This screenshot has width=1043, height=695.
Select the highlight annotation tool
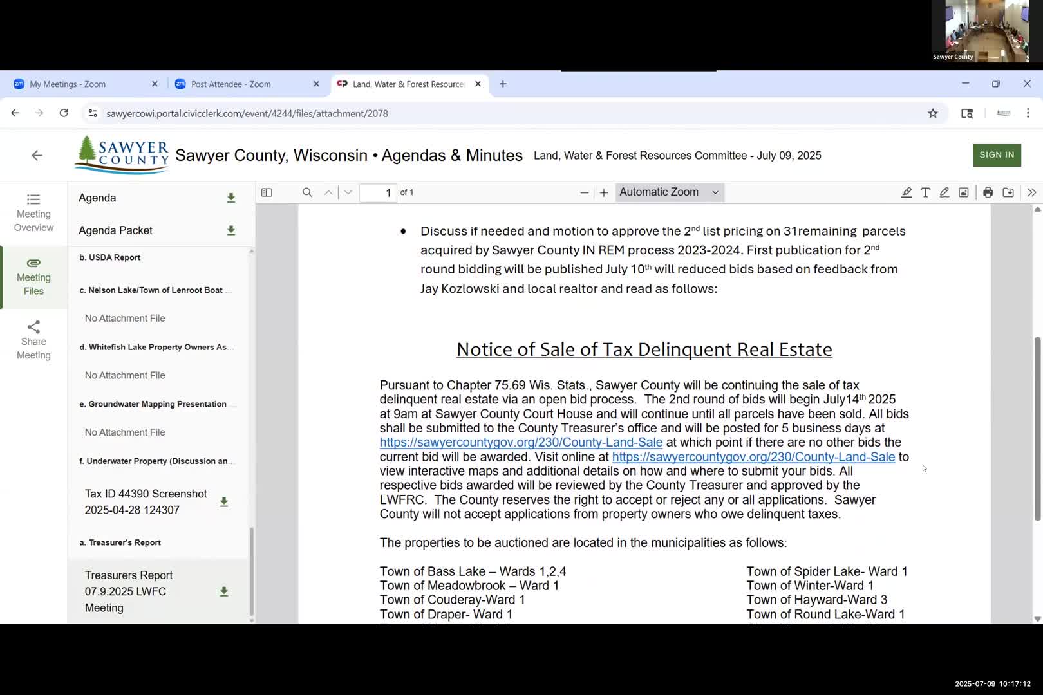[906, 192]
